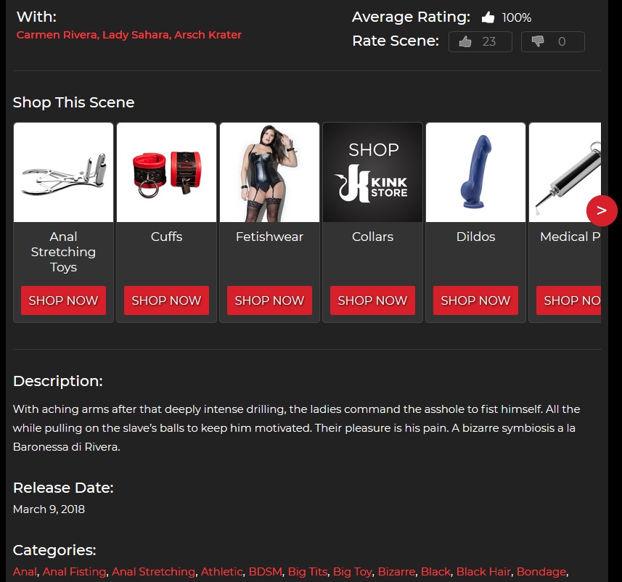Open the Big Toy category link
This screenshot has height=582, width=622.
pyautogui.click(x=353, y=572)
